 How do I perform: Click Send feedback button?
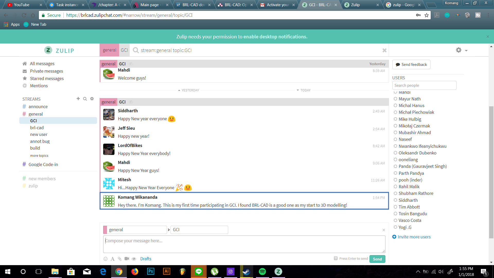click(411, 65)
